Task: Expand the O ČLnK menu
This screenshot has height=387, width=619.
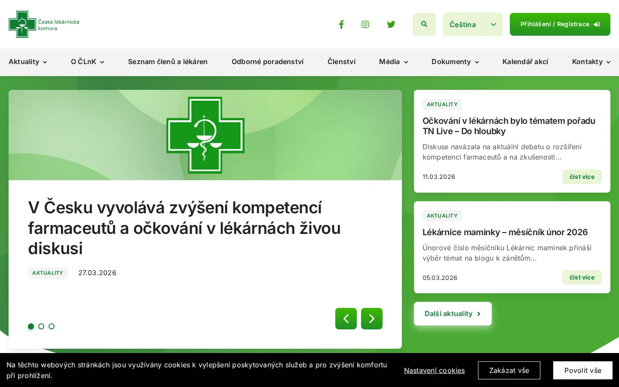Action: (x=88, y=62)
